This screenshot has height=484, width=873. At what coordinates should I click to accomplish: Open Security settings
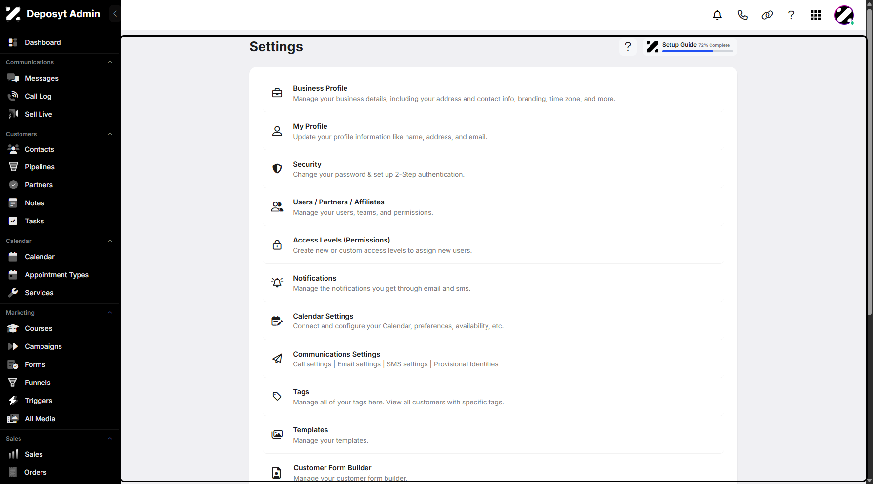[493, 169]
